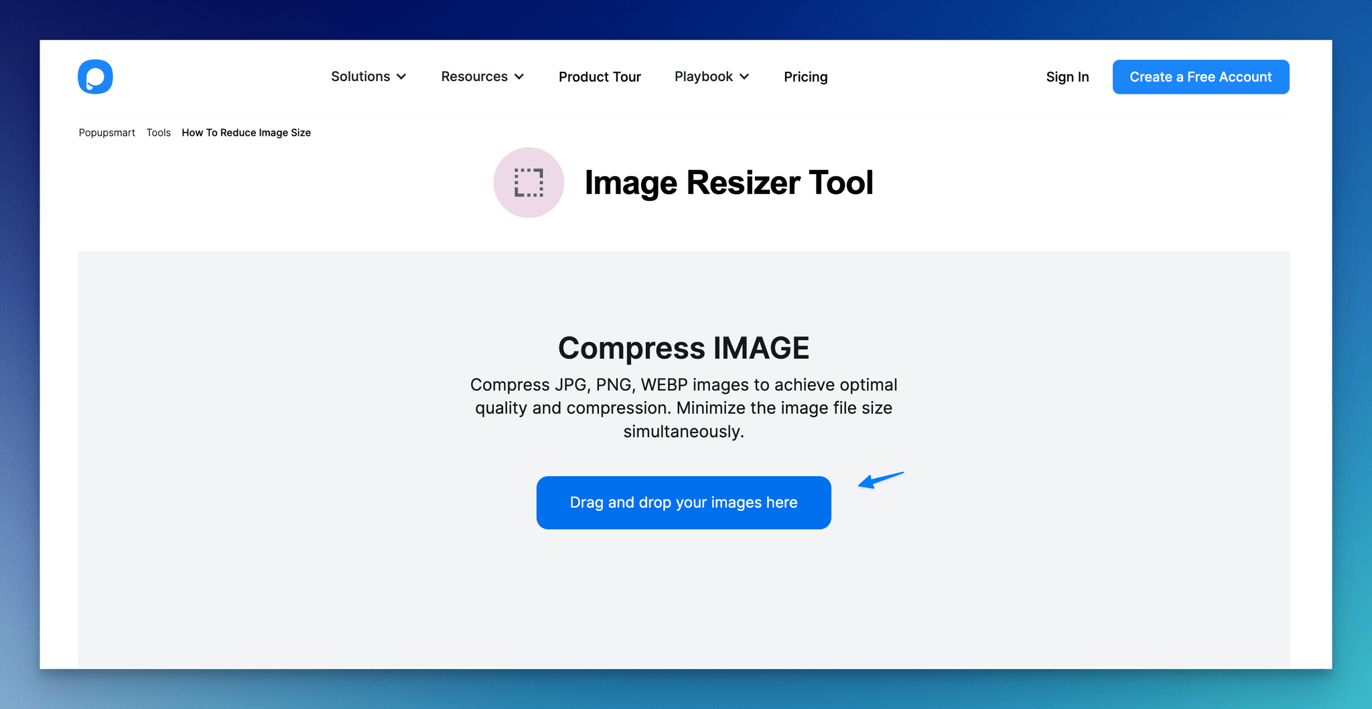
Task: Click the Popupsmart logo icon
Action: pyautogui.click(x=95, y=77)
